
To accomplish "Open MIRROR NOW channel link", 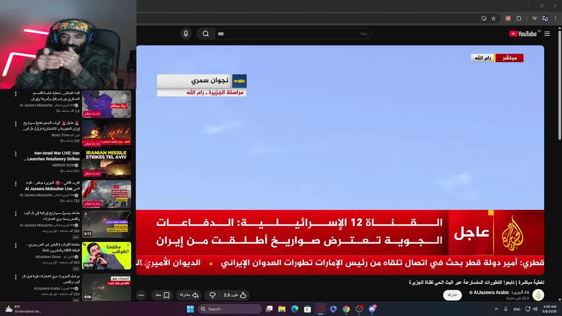I will [63, 165].
